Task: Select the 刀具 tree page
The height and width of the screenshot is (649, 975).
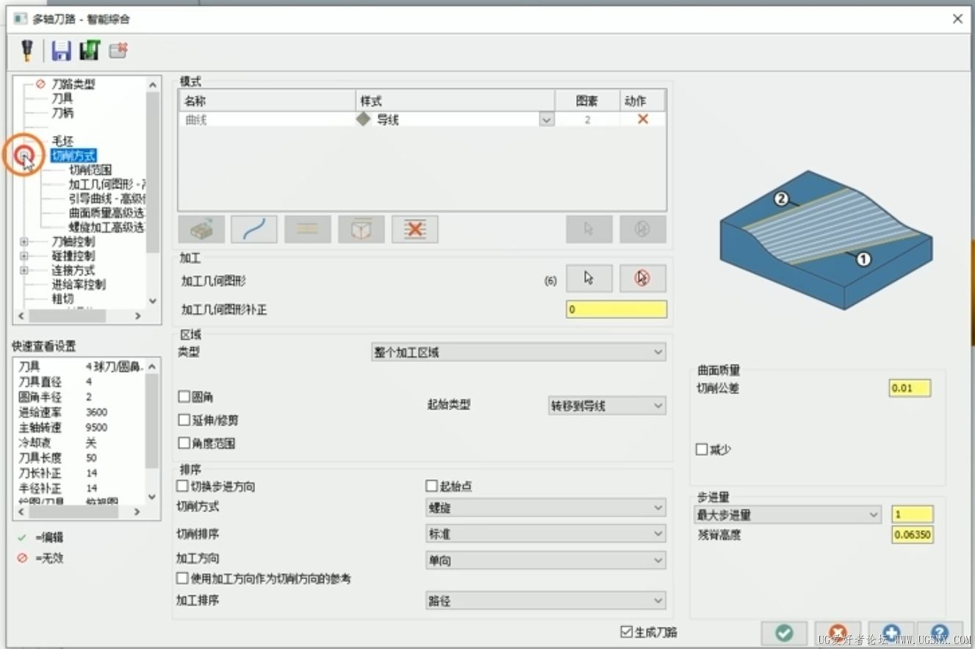Action: (62, 98)
